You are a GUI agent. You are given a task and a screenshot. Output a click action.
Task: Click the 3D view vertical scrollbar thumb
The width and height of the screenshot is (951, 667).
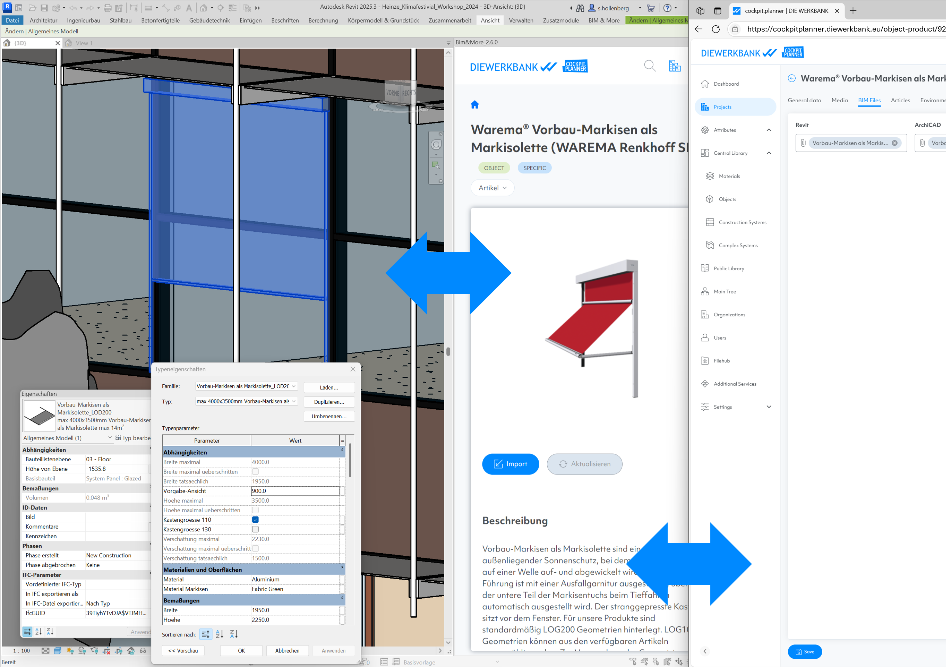coord(448,352)
